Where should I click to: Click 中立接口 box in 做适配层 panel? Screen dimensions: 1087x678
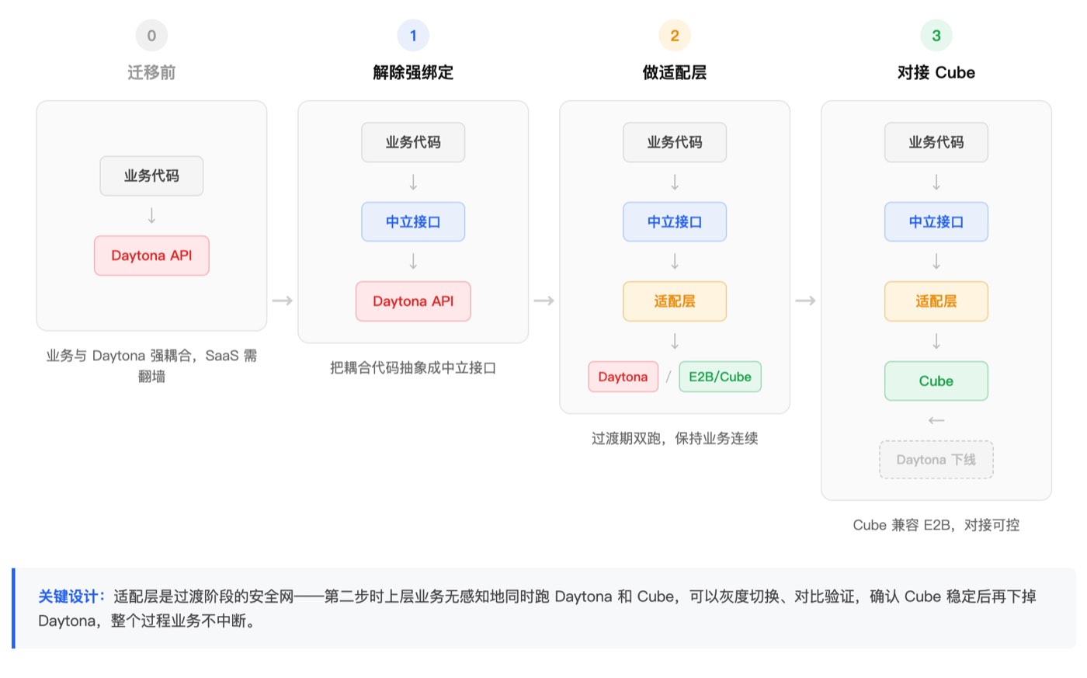(675, 222)
